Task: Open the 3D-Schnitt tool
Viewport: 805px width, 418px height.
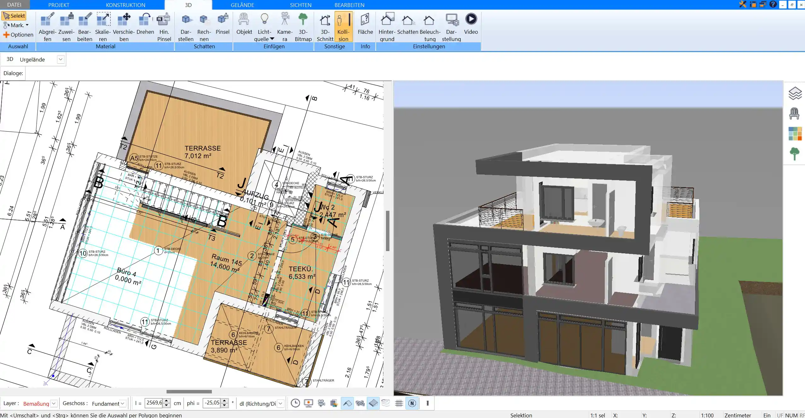Action: pyautogui.click(x=325, y=27)
